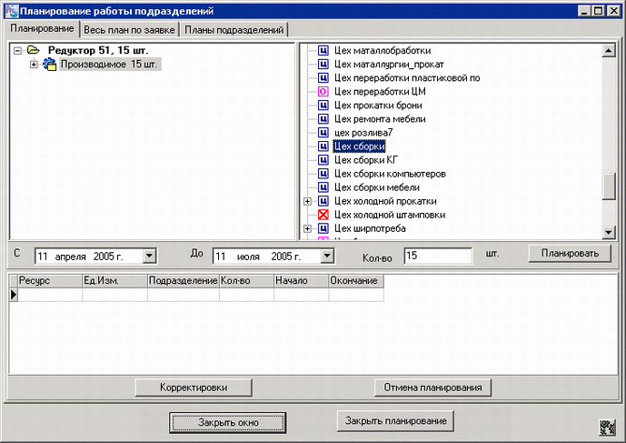Click the Кол-во quantity input field
The width and height of the screenshot is (626, 443).
[438, 256]
